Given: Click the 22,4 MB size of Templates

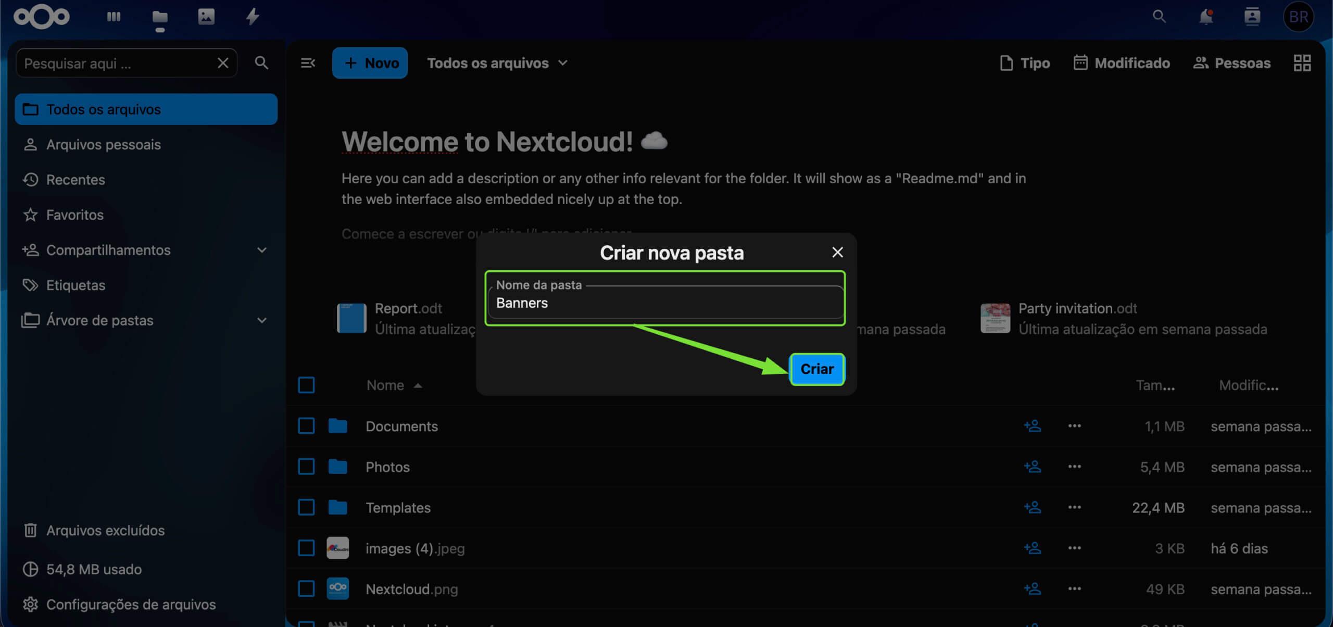Looking at the screenshot, I should pyautogui.click(x=1158, y=508).
